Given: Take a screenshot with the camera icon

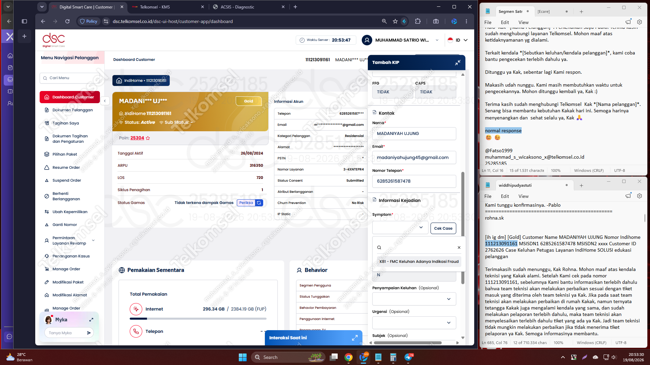Looking at the screenshot, I should coord(436,21).
